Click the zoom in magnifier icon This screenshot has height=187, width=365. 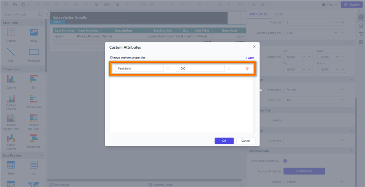pos(118,5)
